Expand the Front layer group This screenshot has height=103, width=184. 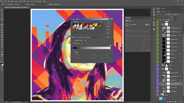pyautogui.click(x=161, y=65)
